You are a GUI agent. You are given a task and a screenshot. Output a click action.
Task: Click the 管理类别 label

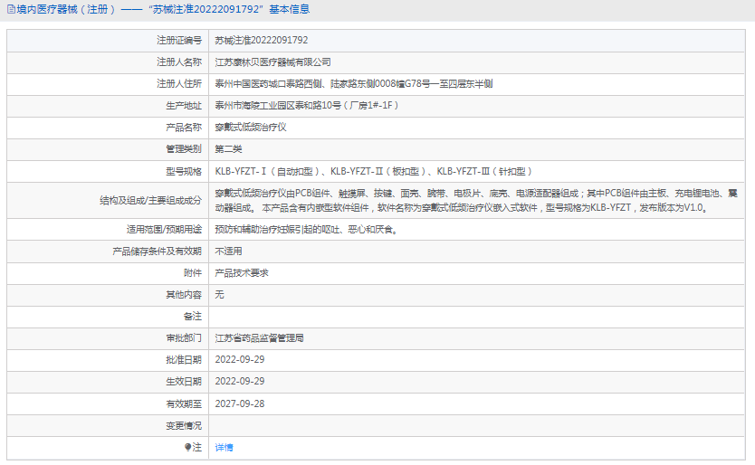[x=184, y=149]
